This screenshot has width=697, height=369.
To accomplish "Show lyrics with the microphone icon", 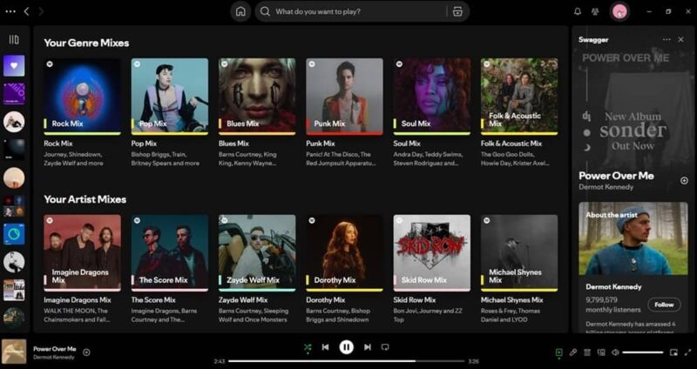I will [573, 352].
